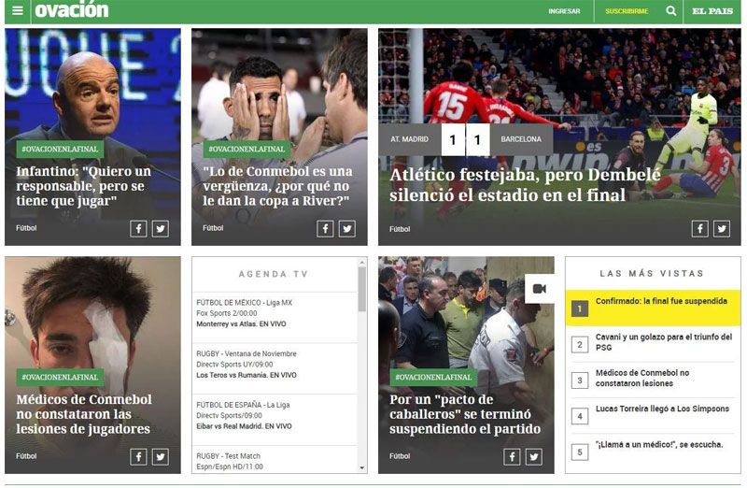
Task: Open Atlético festejaba, Dembelé headline
Action: (509, 185)
